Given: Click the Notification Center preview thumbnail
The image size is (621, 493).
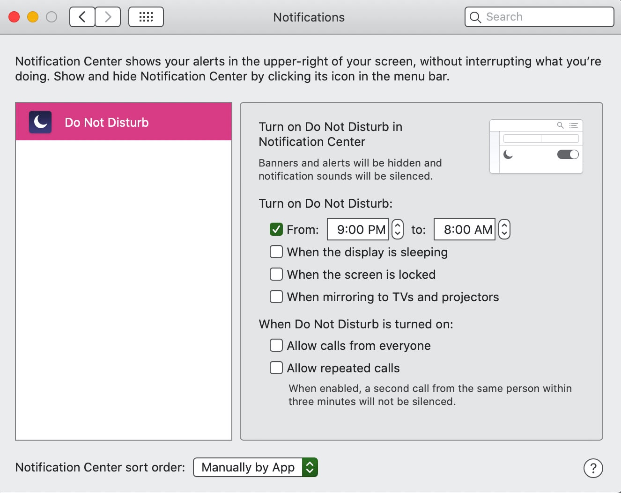Looking at the screenshot, I should click(536, 146).
